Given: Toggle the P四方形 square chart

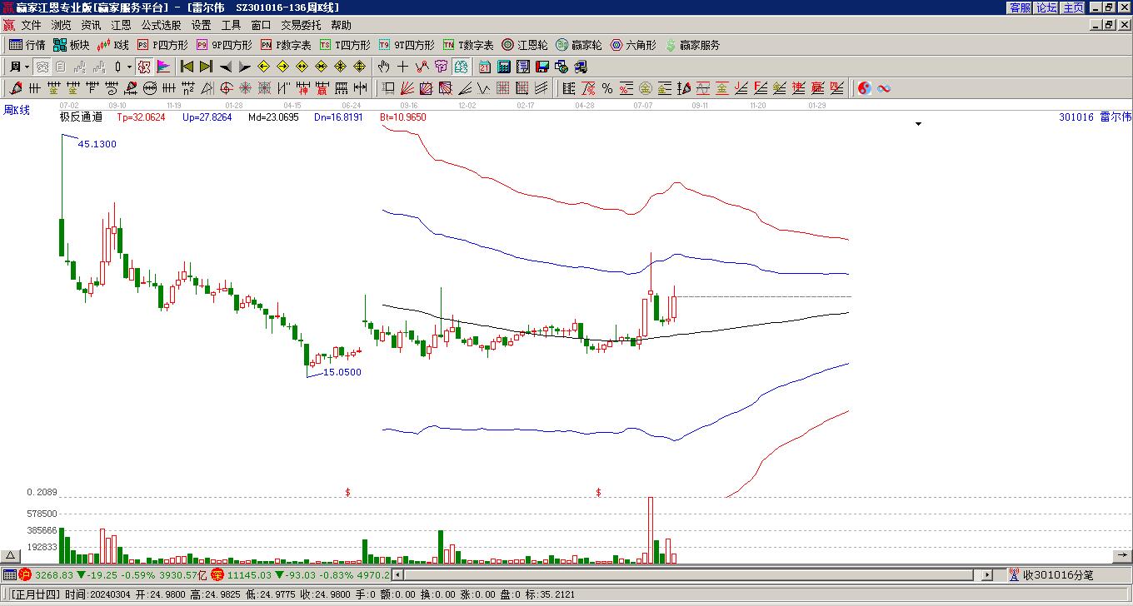Looking at the screenshot, I should click(163, 45).
